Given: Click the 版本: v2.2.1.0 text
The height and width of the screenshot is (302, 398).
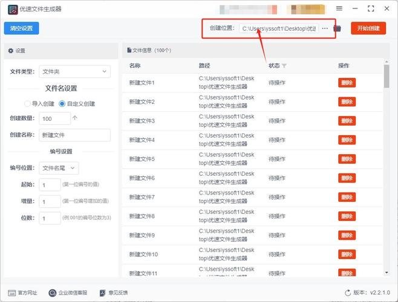Looking at the screenshot, I should click(371, 292).
